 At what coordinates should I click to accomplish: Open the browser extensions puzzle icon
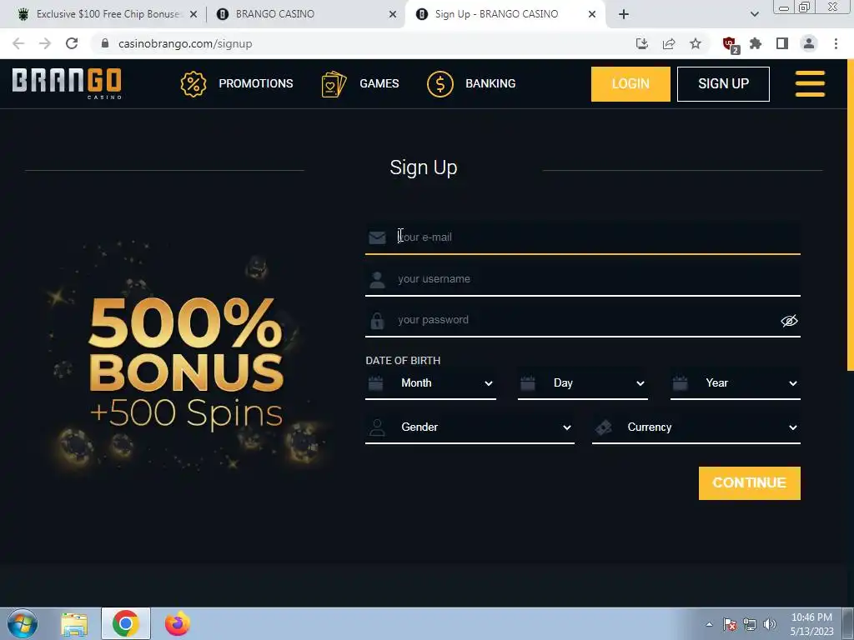click(x=756, y=43)
